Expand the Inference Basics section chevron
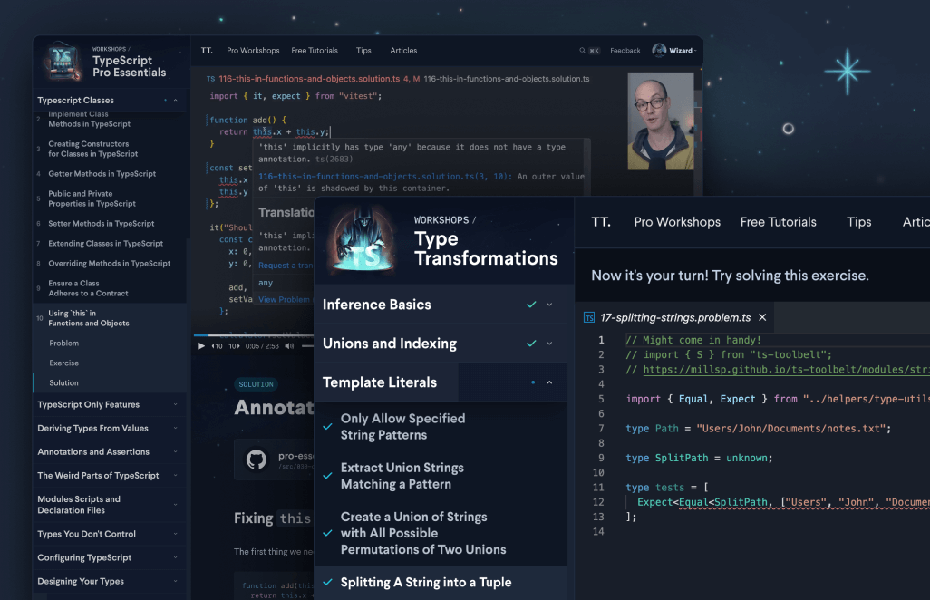Viewport: 930px width, 600px height. (550, 305)
